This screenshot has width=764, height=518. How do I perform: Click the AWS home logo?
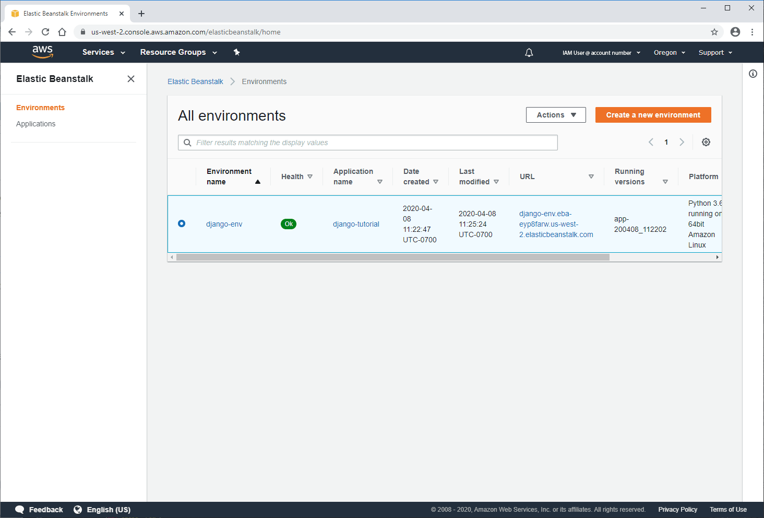[42, 52]
